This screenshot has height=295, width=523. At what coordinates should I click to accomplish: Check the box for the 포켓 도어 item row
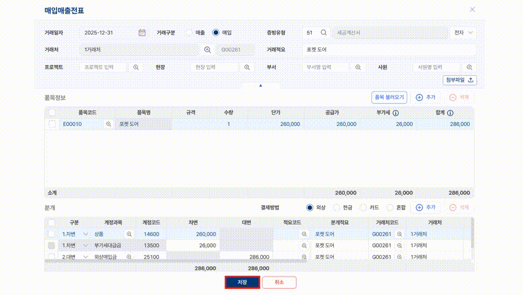point(52,124)
